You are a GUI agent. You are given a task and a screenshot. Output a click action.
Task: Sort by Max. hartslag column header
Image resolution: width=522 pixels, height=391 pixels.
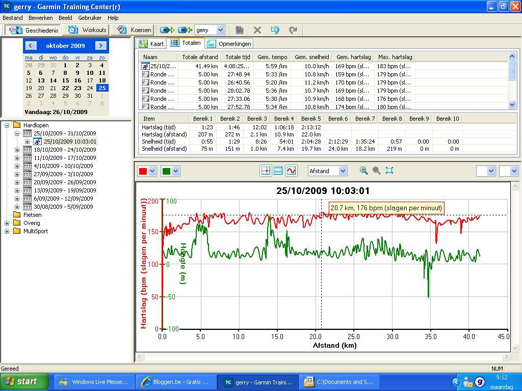click(x=395, y=57)
